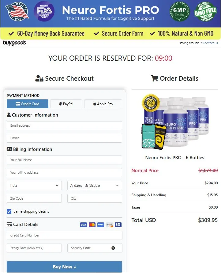Select the Visa card icon
The width and height of the screenshot is (221, 273).
coord(83,225)
